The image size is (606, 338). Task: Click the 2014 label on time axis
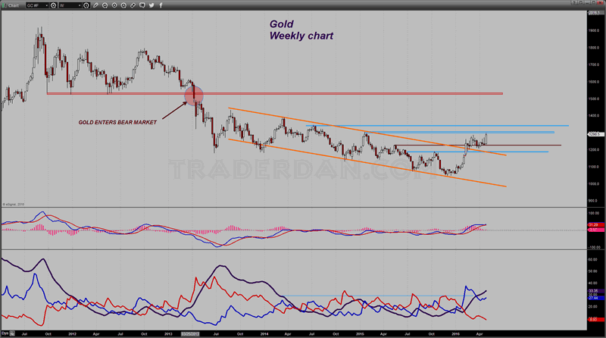click(264, 333)
